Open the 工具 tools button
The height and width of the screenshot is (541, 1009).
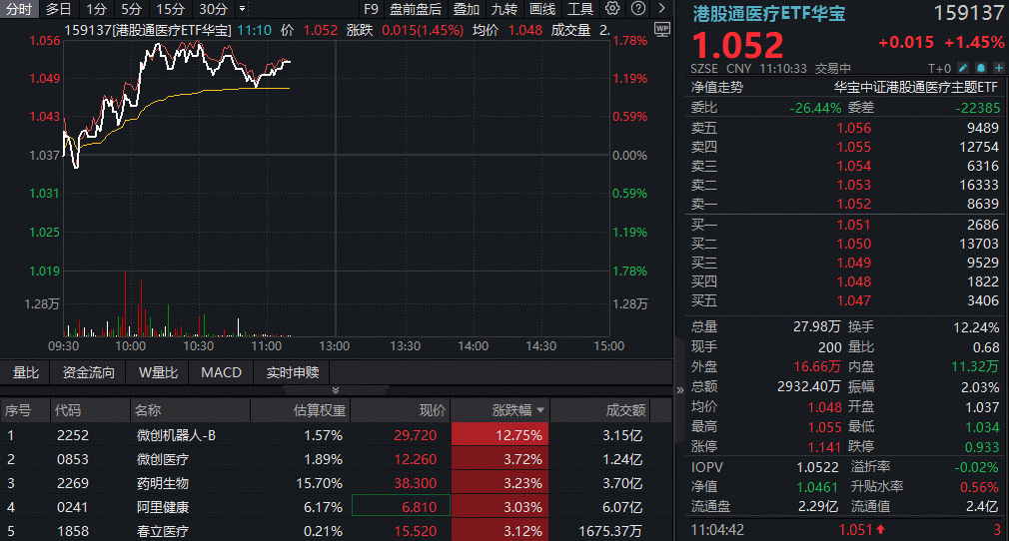click(x=580, y=9)
